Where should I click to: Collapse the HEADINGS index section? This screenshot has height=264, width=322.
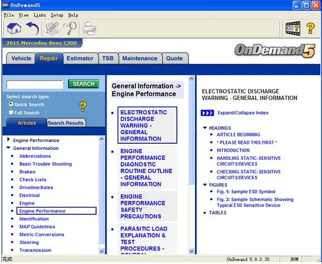[205, 128]
